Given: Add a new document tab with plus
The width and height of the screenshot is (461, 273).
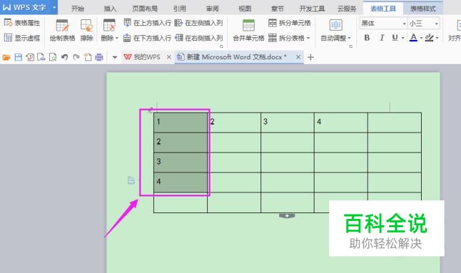Looking at the screenshot, I should pos(310,57).
